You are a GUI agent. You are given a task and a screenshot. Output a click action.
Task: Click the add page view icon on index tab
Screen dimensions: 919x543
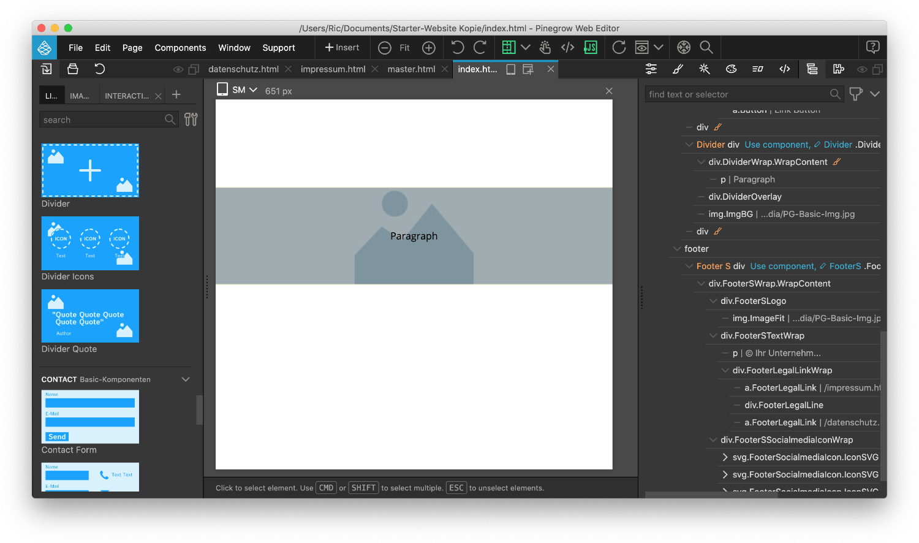click(x=528, y=69)
